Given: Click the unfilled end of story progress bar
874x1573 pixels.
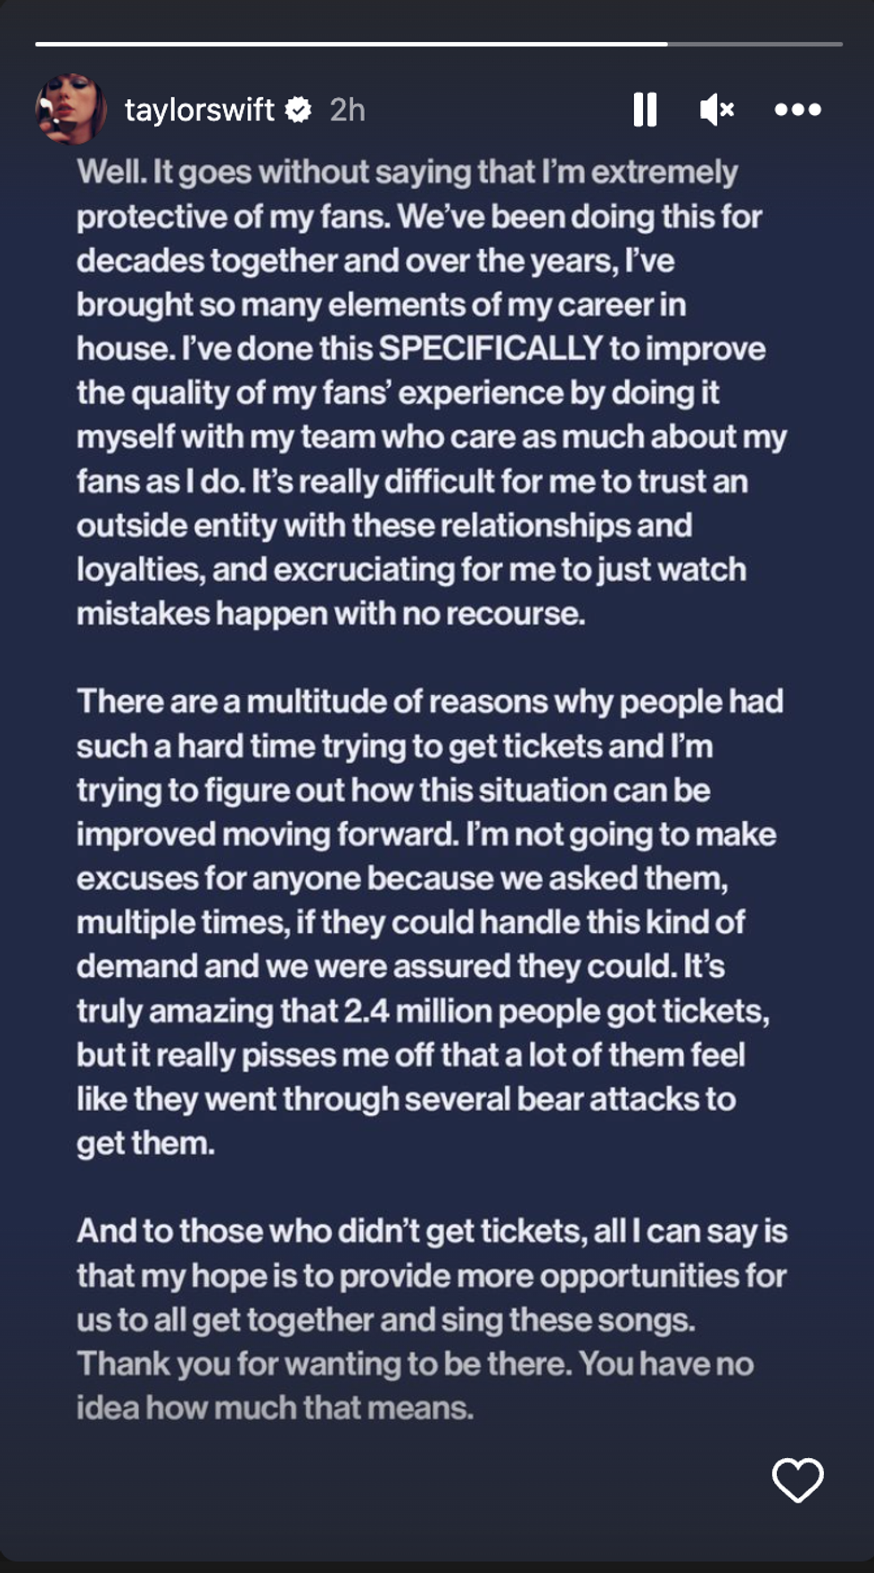Looking at the screenshot, I should coord(758,44).
